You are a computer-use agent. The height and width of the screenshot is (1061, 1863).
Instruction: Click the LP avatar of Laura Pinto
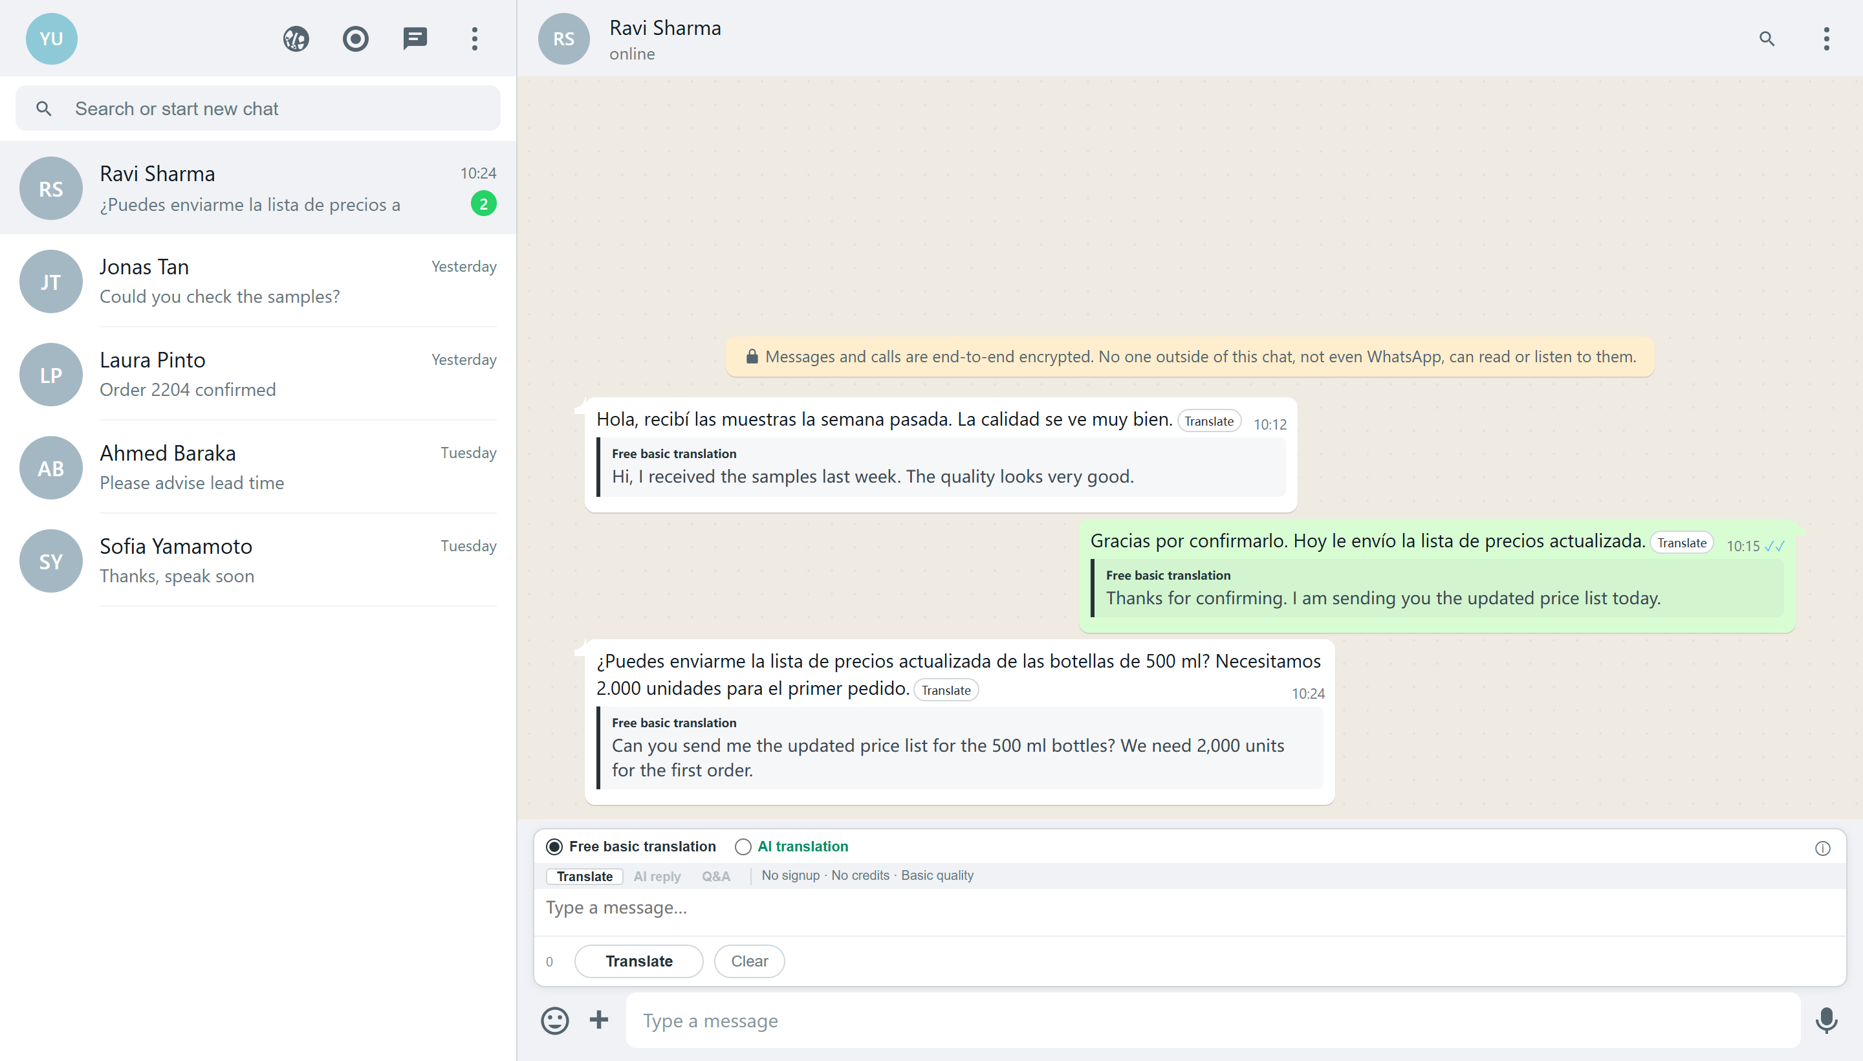pyautogui.click(x=51, y=375)
